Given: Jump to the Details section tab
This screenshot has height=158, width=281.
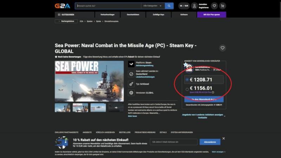Looking at the screenshot, I should point(163,132).
